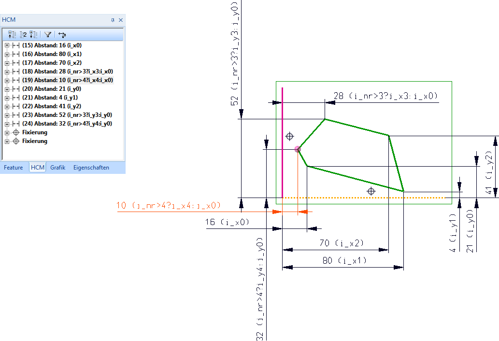The width and height of the screenshot is (499, 341).
Task: Expand constraint (20) Abstand: 21
Action: (x=7, y=89)
